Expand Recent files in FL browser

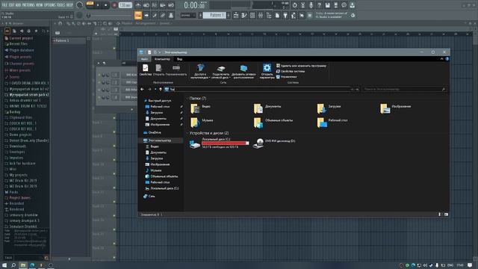coord(18,44)
